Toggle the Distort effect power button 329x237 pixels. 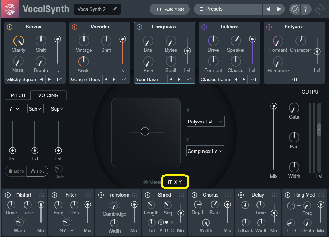(x=8, y=195)
